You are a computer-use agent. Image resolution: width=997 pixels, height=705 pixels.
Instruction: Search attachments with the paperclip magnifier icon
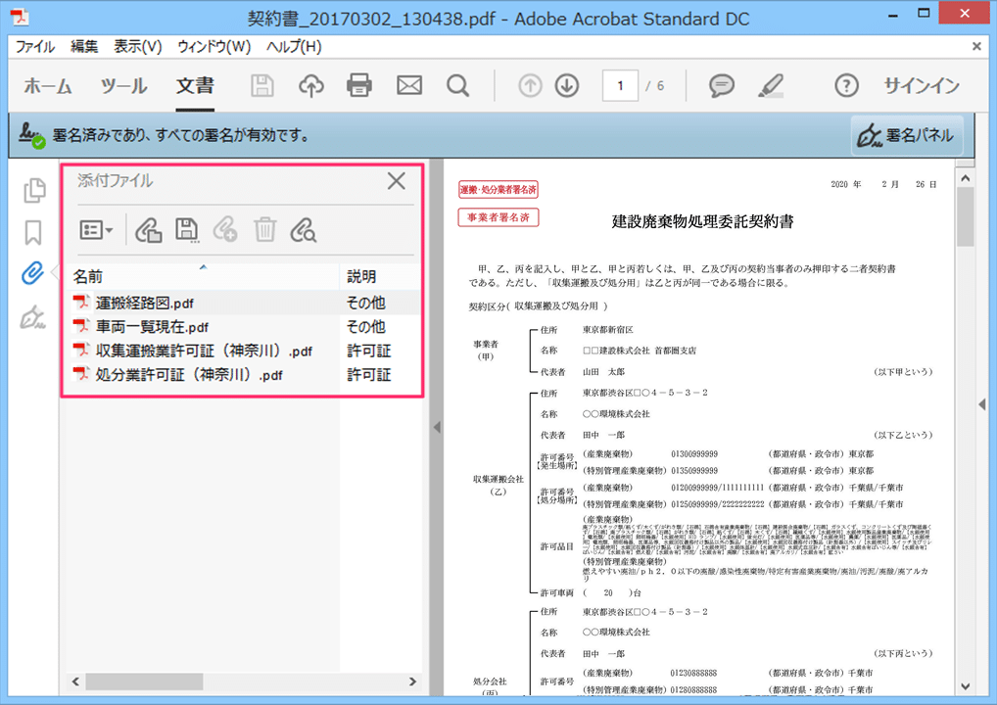pos(304,230)
